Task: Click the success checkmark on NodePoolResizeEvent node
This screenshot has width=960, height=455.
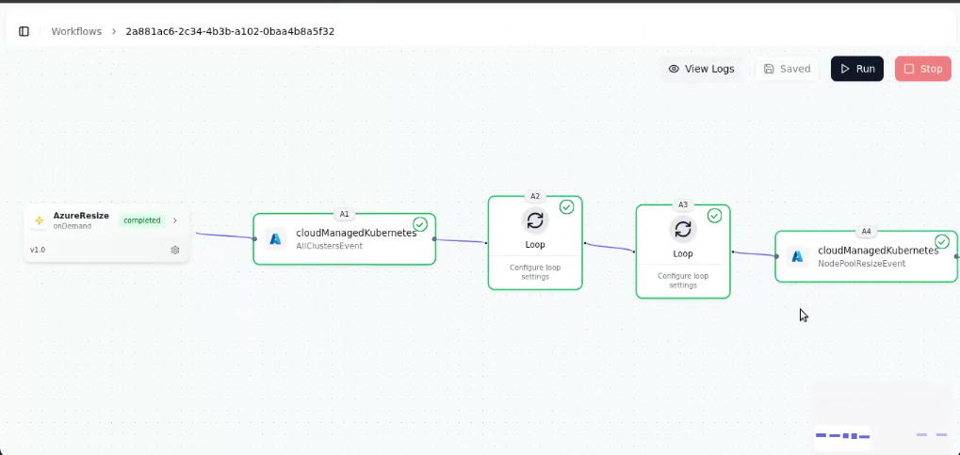Action: [941, 242]
